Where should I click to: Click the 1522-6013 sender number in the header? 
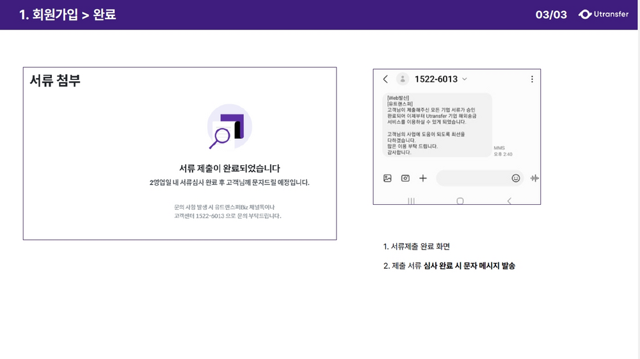click(x=436, y=79)
